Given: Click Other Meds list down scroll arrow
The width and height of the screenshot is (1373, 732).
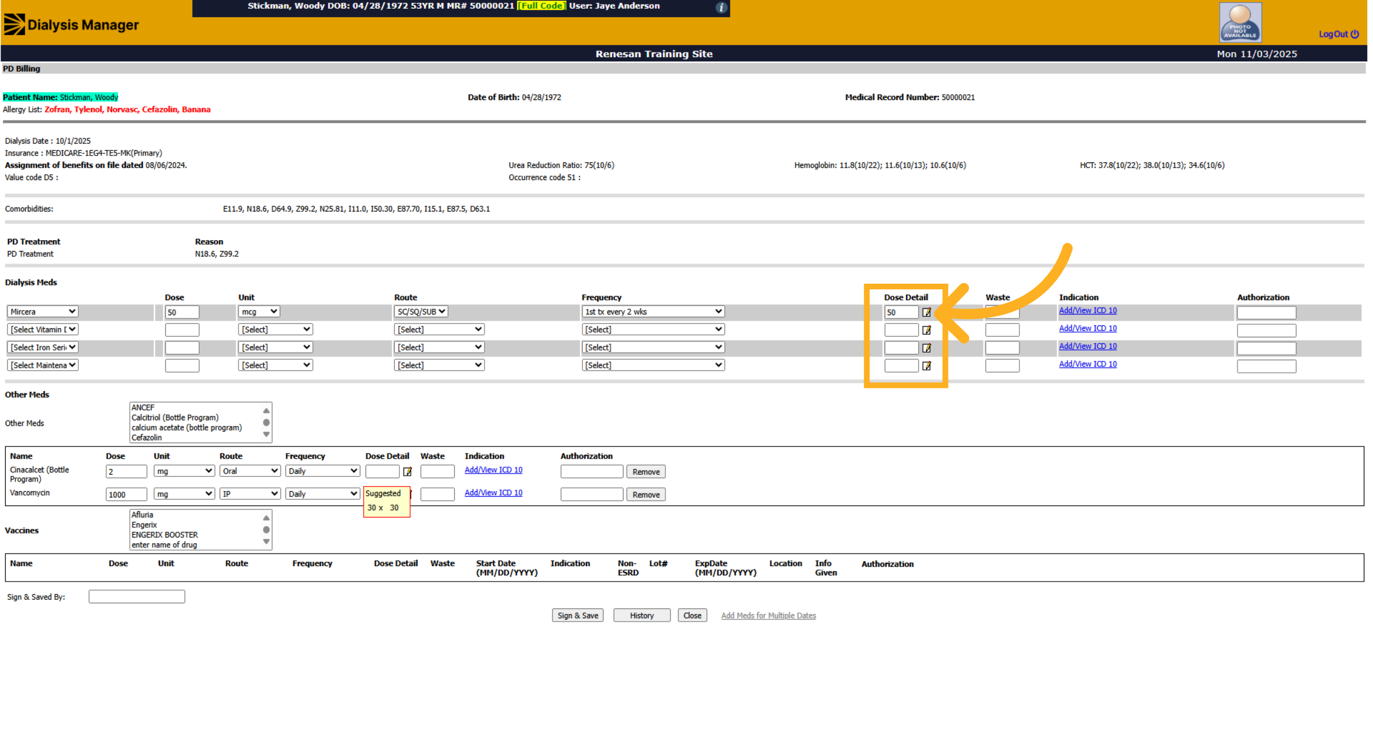Looking at the screenshot, I should pos(266,435).
